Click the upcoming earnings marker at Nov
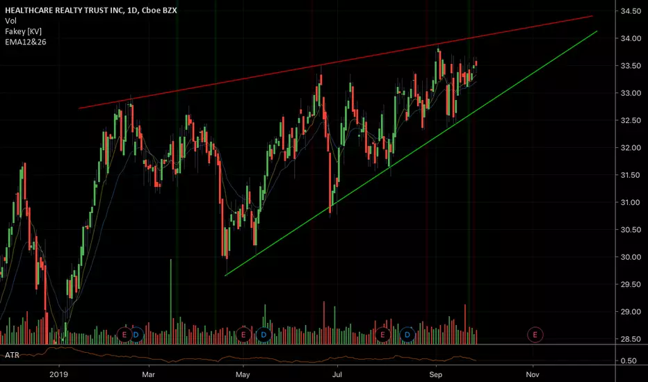 (535, 335)
